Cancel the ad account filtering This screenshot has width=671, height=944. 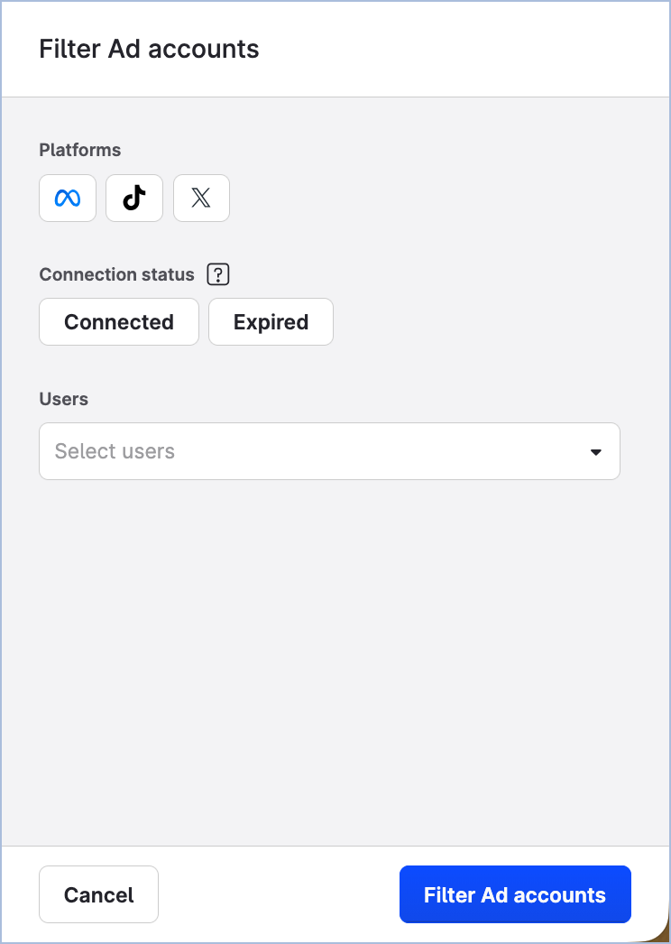(98, 894)
